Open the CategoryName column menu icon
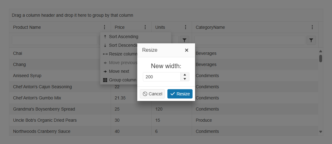This screenshot has height=144, width=332. coord(312,27)
